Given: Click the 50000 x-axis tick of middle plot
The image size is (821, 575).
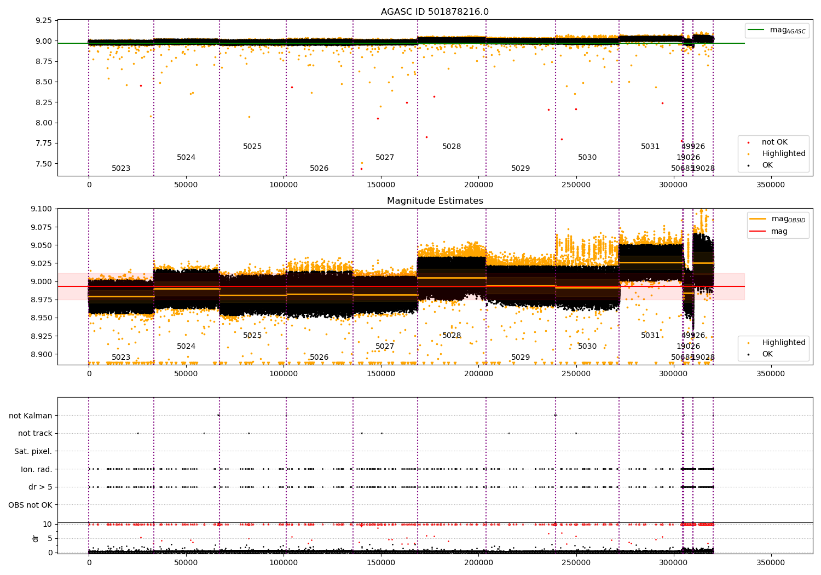Looking at the screenshot, I should [x=186, y=374].
